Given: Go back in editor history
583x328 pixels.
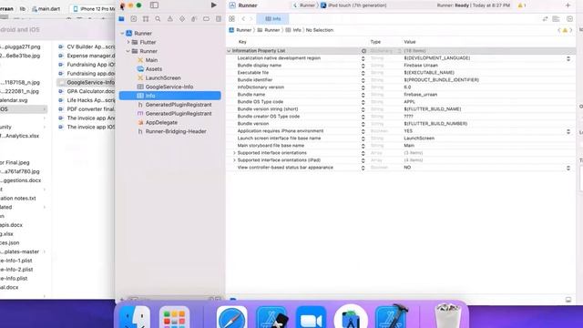Looking at the screenshot, I should 243,19.
